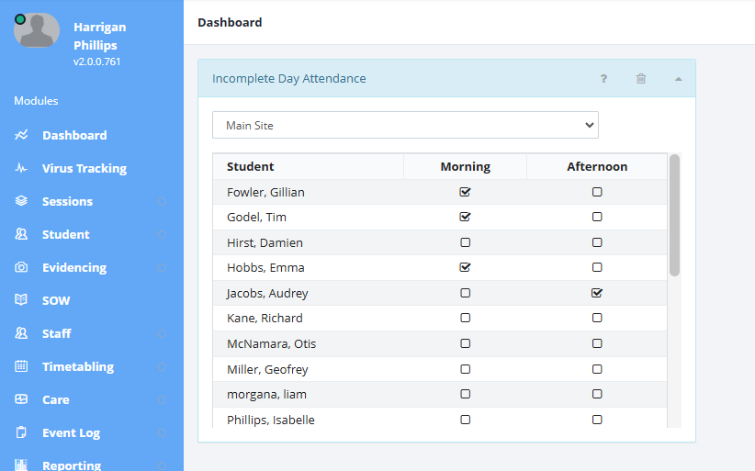Click the help question mark icon
Image resolution: width=755 pixels, height=471 pixels.
[x=603, y=78]
